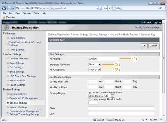Open the Favorites star button
The height and width of the screenshot is (123, 167).
[9, 17]
